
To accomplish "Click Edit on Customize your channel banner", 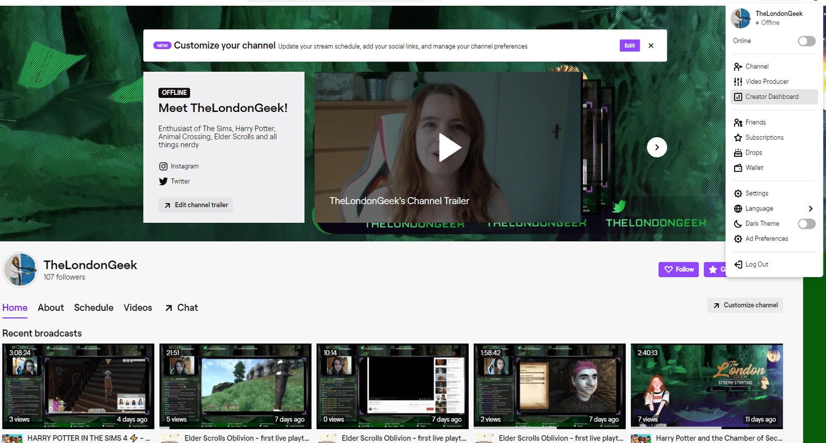I will 629,45.
